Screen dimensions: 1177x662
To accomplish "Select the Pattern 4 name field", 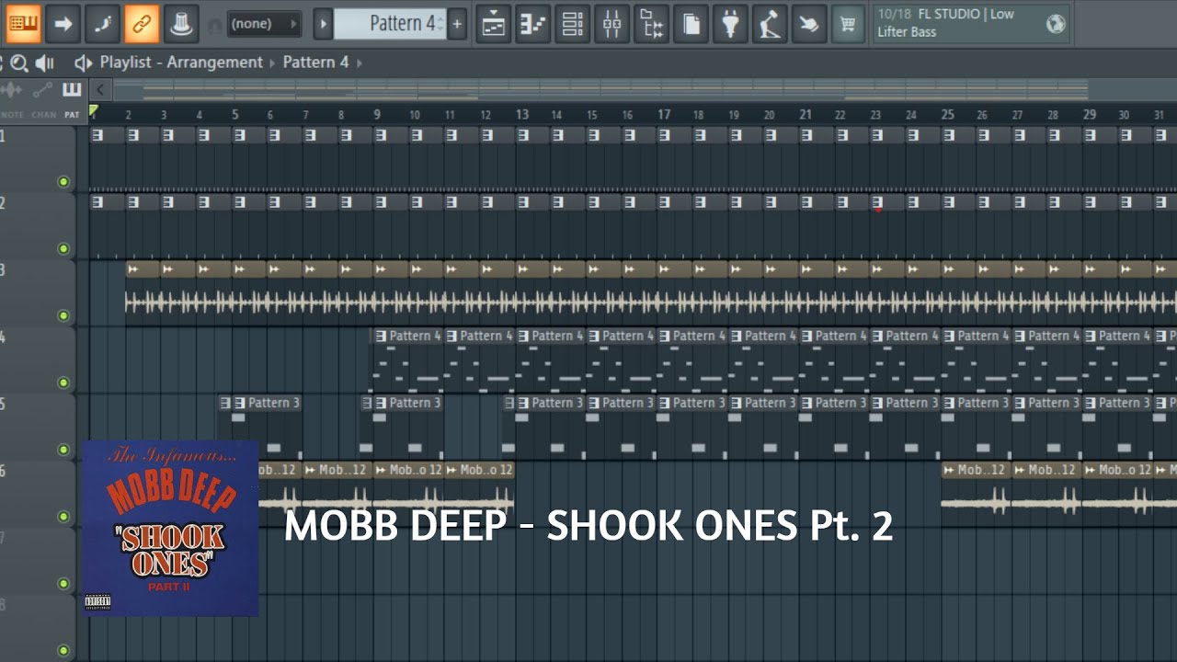I will (x=390, y=23).
